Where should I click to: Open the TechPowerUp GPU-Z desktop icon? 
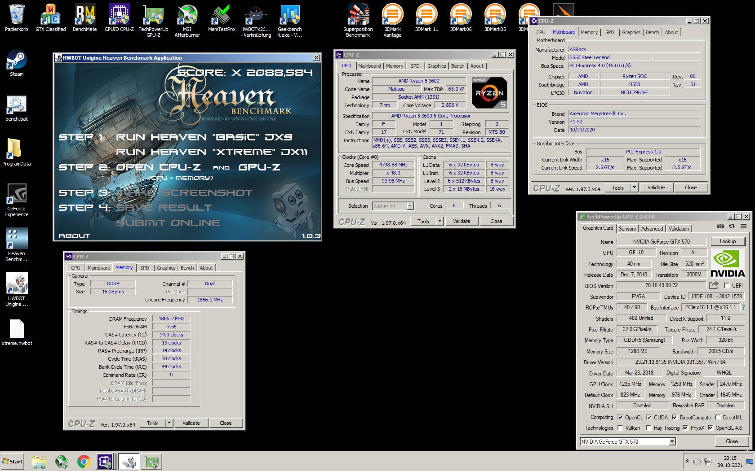[x=153, y=20]
